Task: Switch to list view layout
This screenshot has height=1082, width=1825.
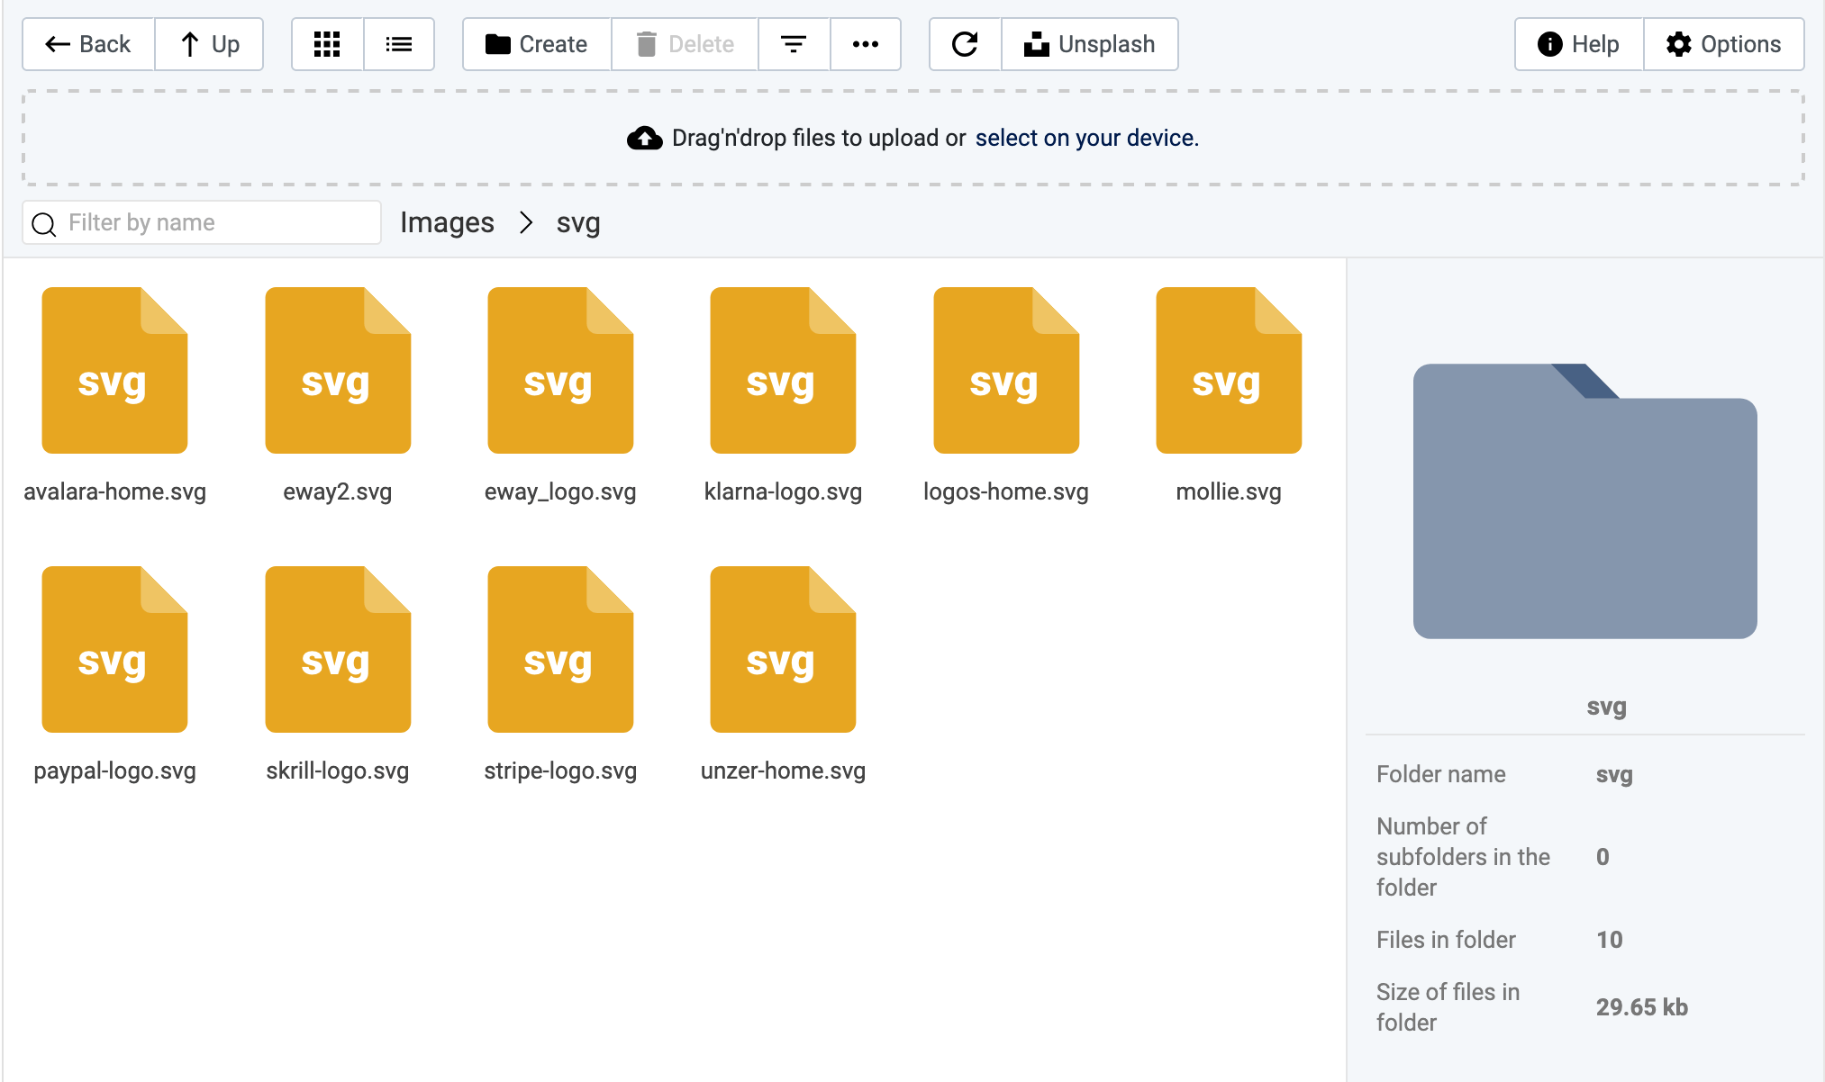Action: 399,43
